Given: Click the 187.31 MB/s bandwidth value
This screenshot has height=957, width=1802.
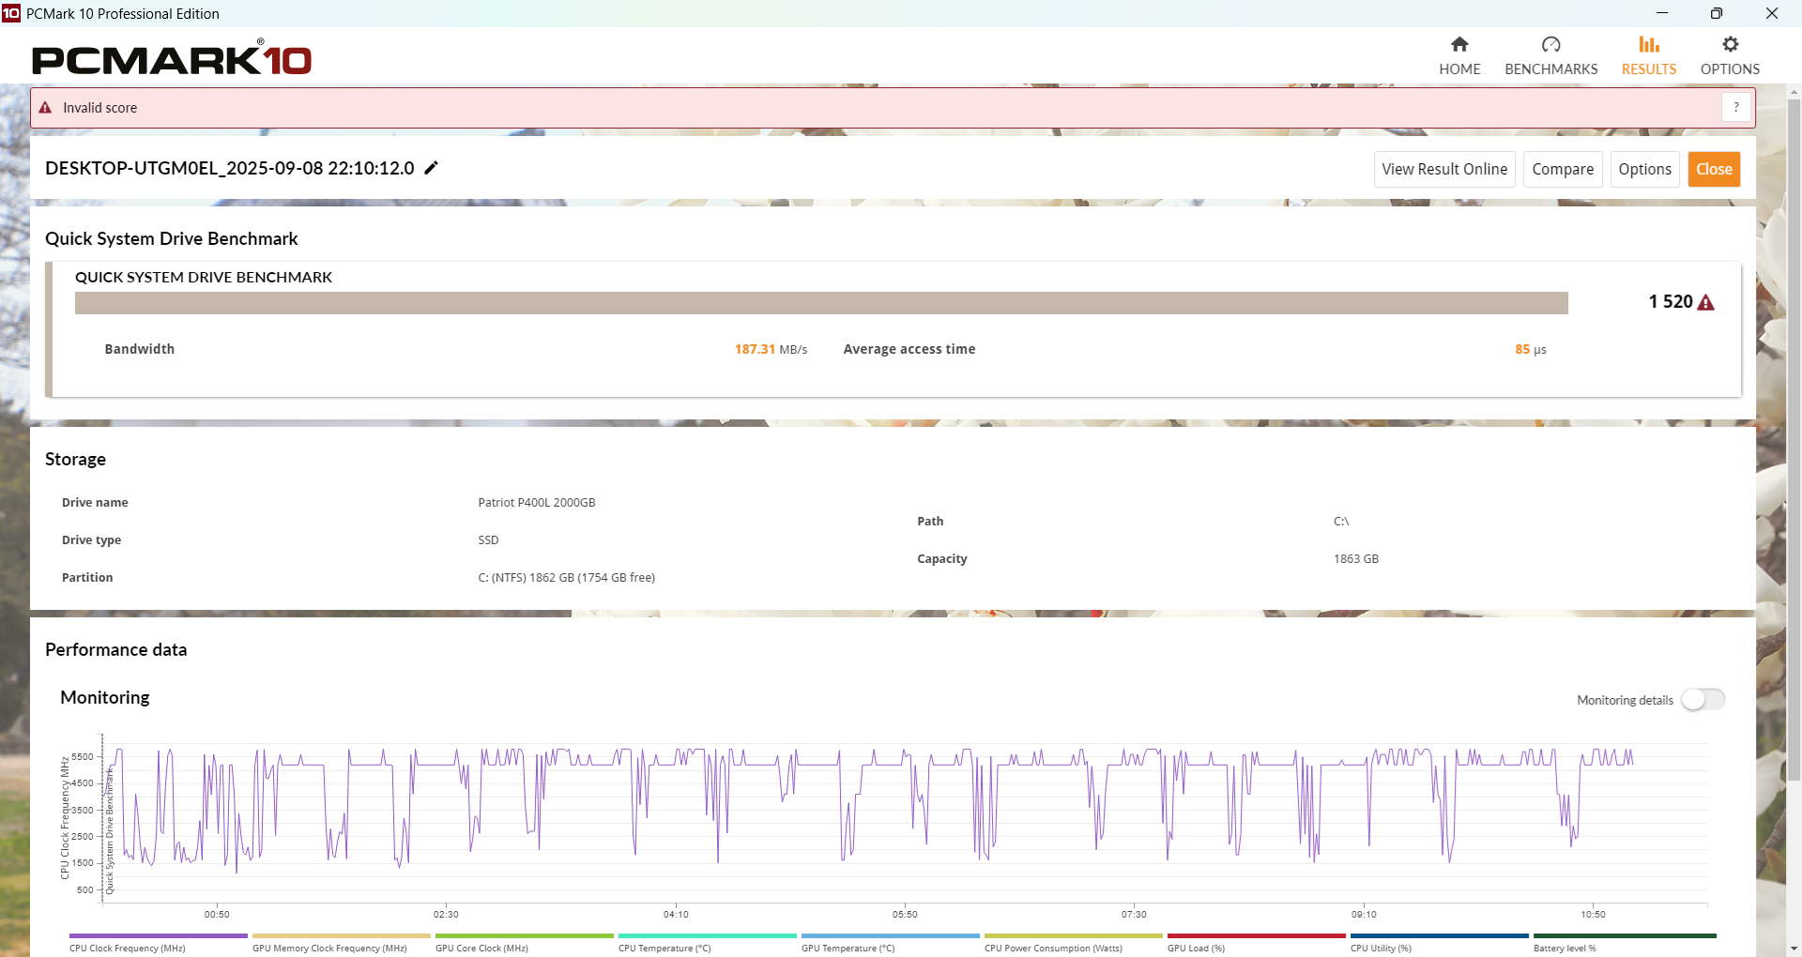Looking at the screenshot, I should 771,349.
